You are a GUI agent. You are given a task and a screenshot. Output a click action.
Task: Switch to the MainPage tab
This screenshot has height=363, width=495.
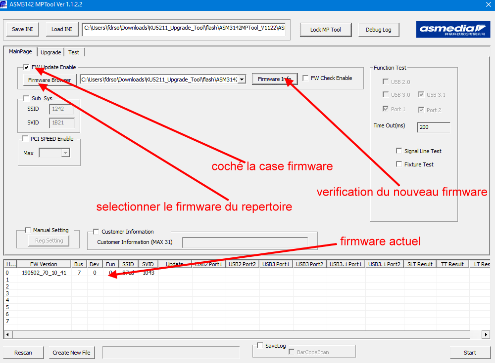click(x=20, y=51)
